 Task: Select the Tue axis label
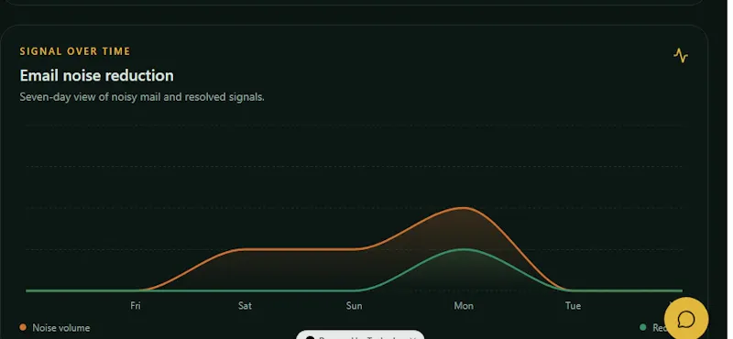click(574, 306)
